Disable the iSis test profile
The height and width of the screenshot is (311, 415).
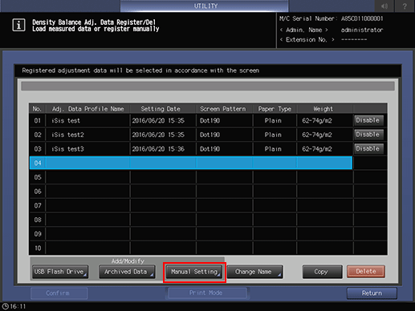click(368, 120)
